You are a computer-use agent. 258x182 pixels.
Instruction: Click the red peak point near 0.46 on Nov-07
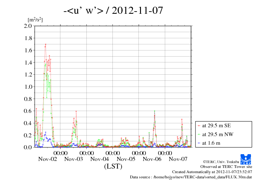(x=182, y=119)
